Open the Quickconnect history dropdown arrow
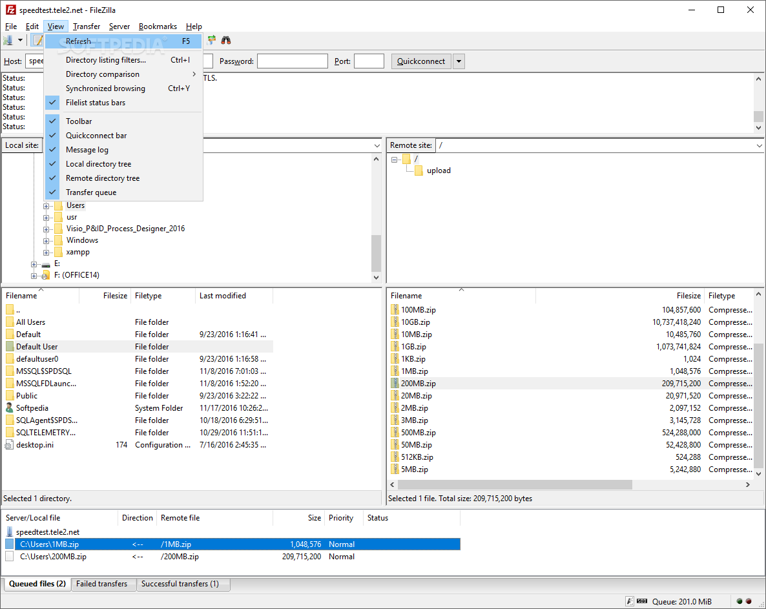766x609 pixels. (x=459, y=61)
